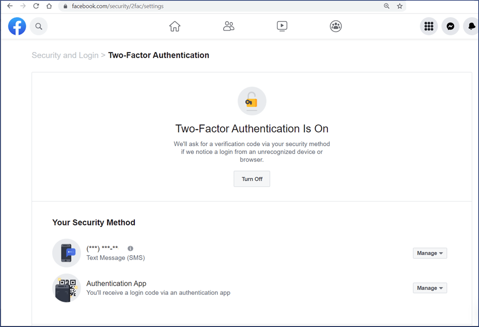Open the Groups icon in navigation
Image resolution: width=479 pixels, height=327 pixels.
(x=336, y=26)
